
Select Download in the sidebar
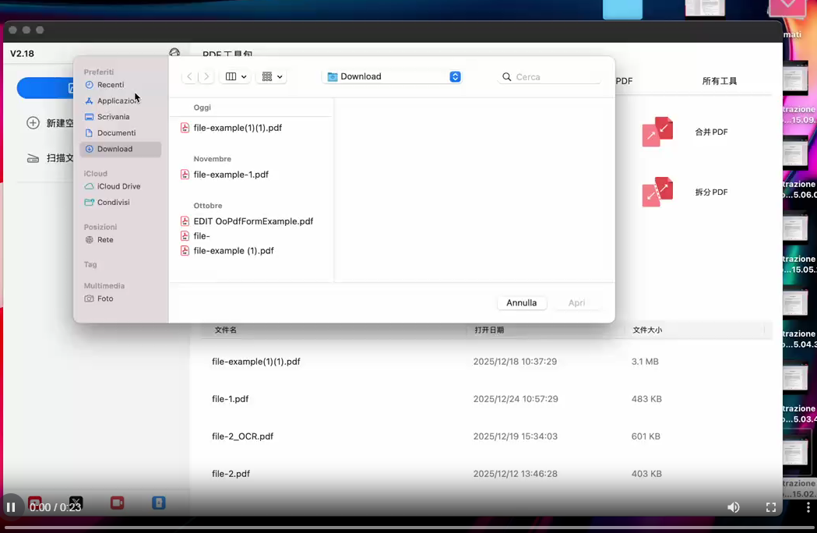121,149
